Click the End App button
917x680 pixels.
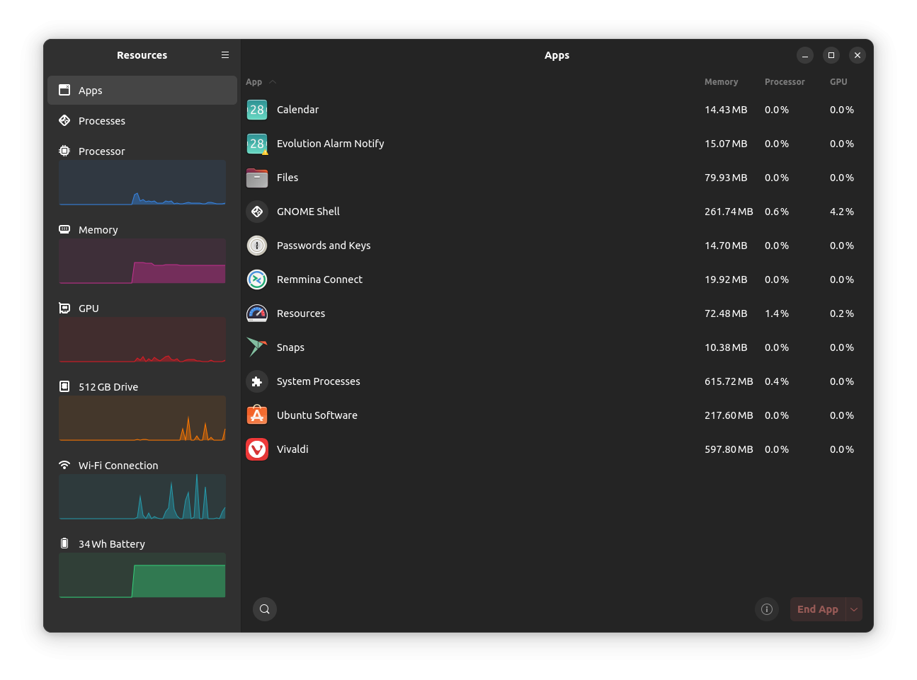coord(818,609)
